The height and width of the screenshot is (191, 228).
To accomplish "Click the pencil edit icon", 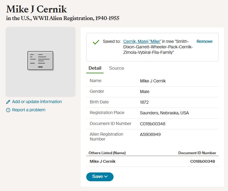I will point(8,102).
